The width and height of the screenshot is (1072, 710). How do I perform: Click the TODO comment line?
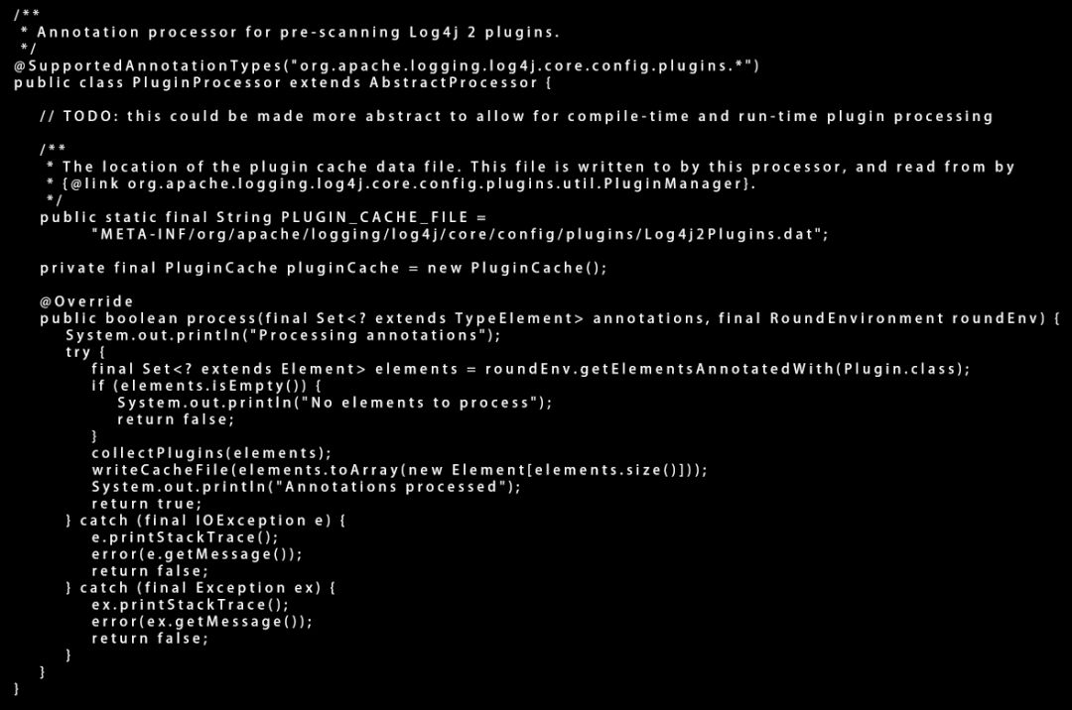click(x=516, y=116)
